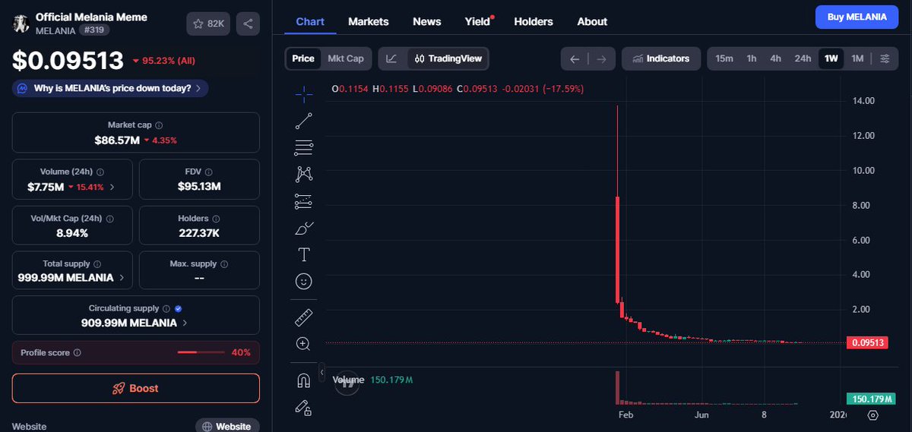Screen dimensions: 912x432
Task: Switch to the Chart tab
Action: coord(310,21)
